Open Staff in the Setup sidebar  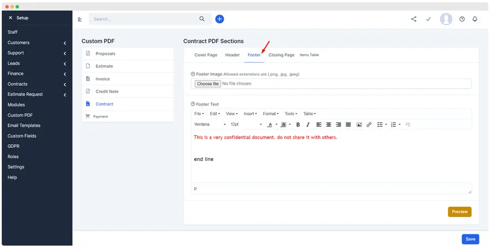[x=13, y=32]
